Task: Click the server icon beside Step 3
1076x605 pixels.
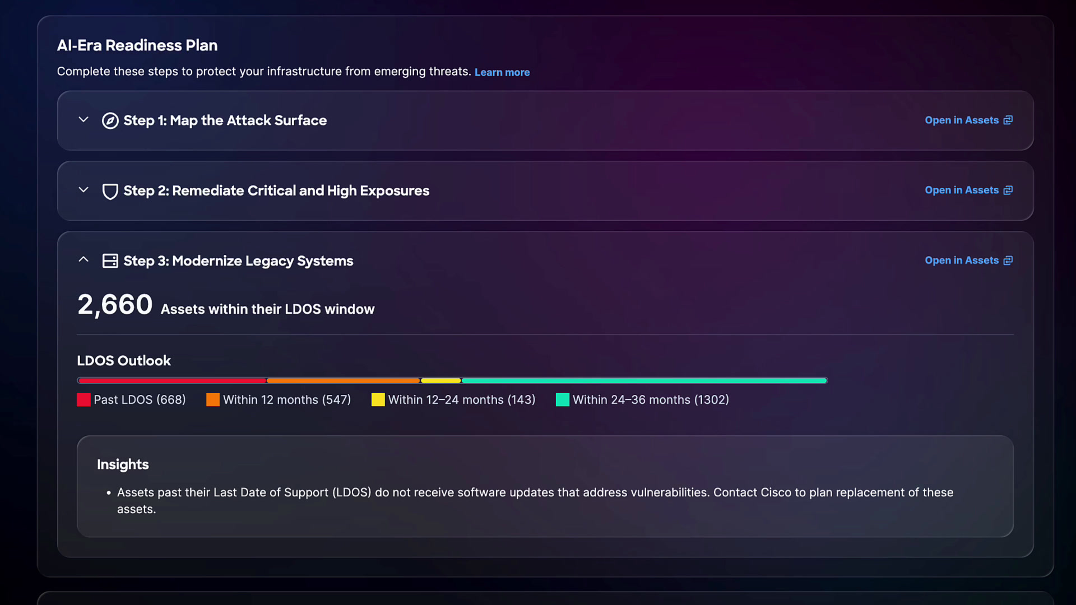Action: 110,261
